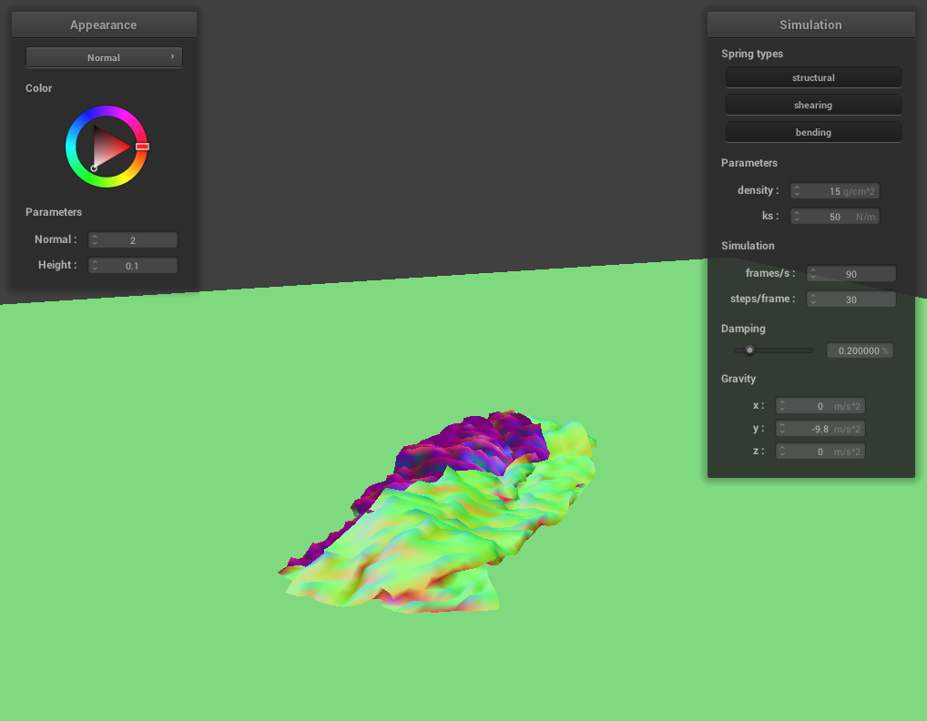Screen dimensions: 927x721
Task: Toggle structural spring type
Action: point(813,77)
